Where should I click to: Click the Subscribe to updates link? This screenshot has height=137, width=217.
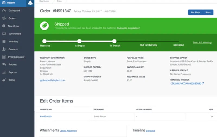(x=128, y=28)
